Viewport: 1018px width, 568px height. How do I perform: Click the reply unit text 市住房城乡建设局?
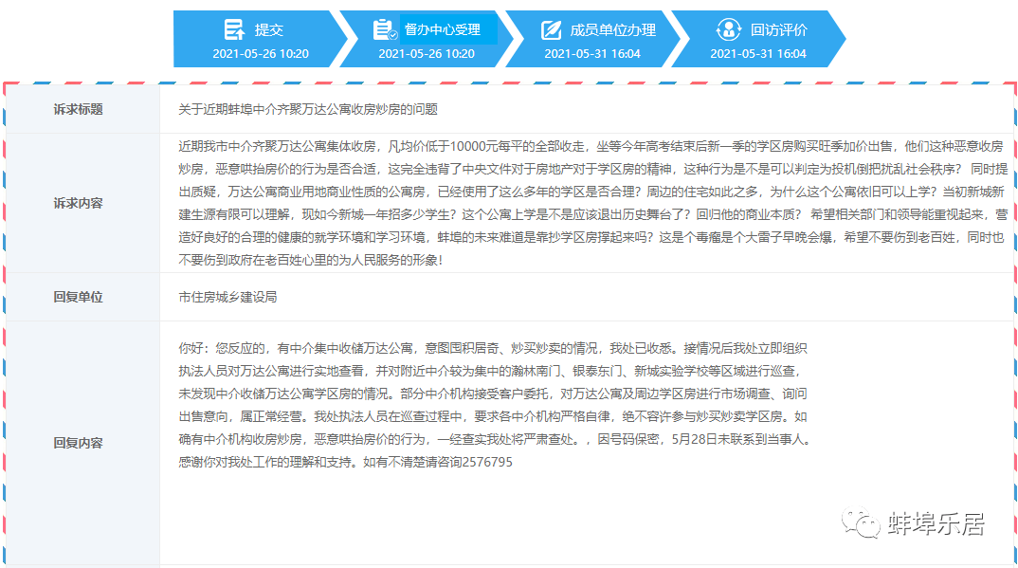click(227, 297)
